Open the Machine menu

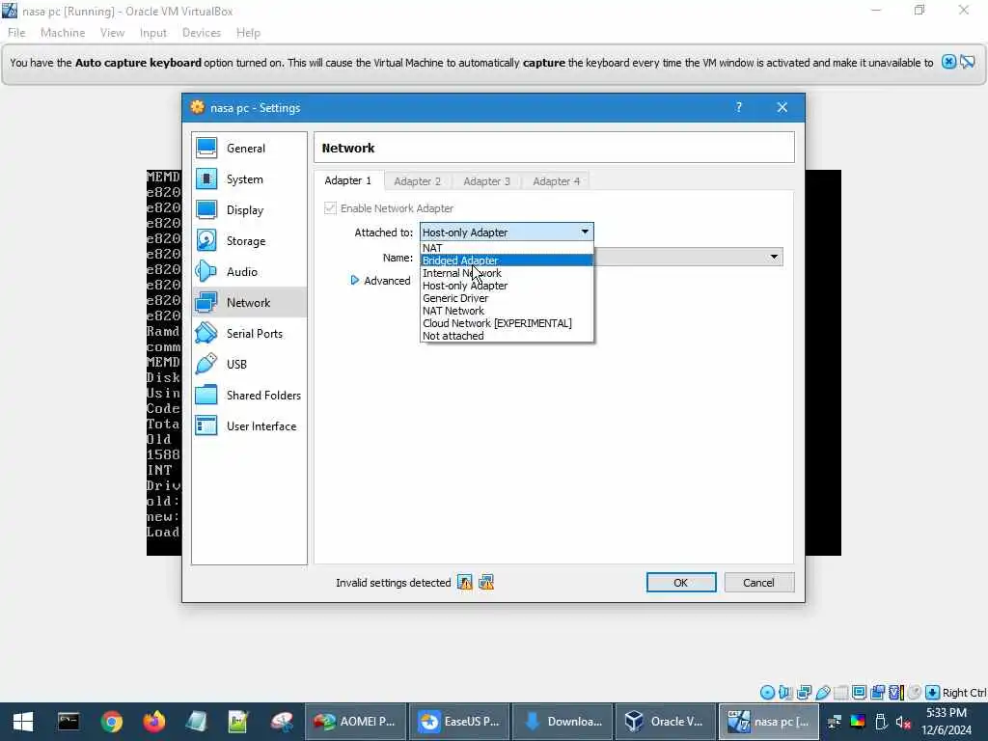click(x=63, y=33)
